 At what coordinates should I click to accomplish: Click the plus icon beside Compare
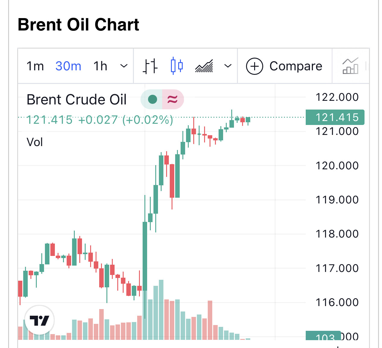254,66
